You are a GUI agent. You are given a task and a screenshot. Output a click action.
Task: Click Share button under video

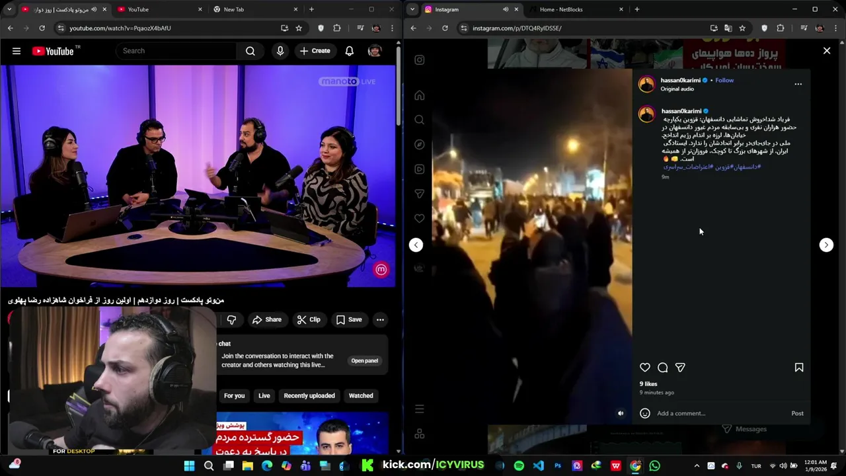click(x=266, y=319)
